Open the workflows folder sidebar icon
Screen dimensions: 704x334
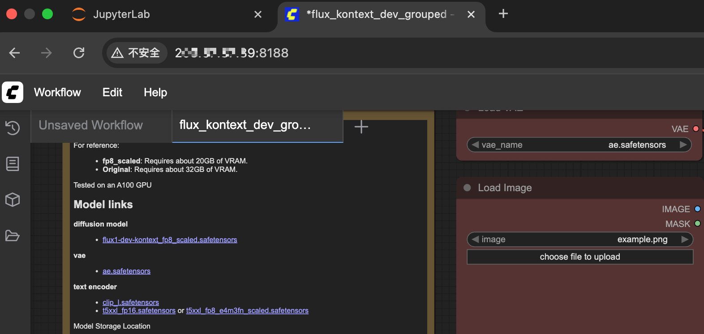click(x=13, y=236)
